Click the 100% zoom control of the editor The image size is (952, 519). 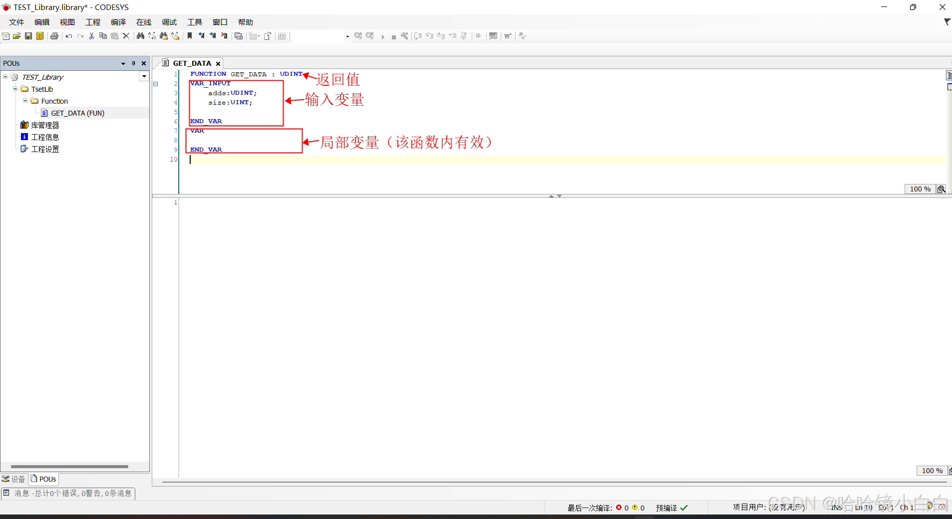click(x=920, y=189)
